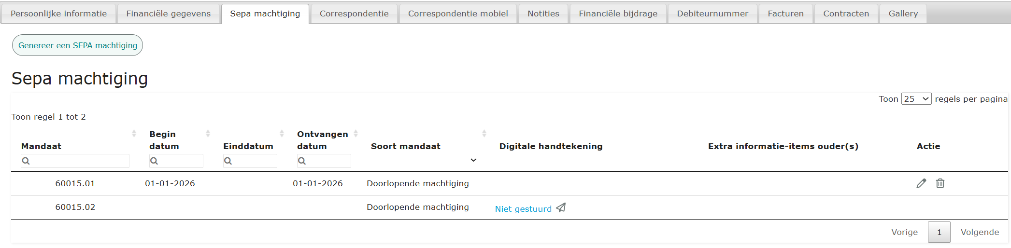The width and height of the screenshot is (1011, 248).
Task: Sort by the Ontvangen datum column arrows
Action: (x=356, y=134)
